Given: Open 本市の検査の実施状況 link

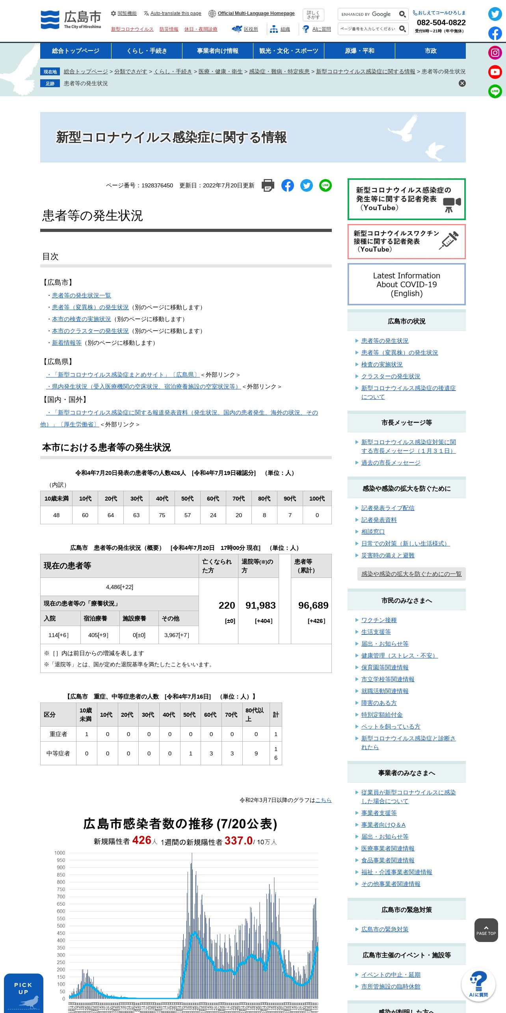Looking at the screenshot, I should tap(82, 319).
